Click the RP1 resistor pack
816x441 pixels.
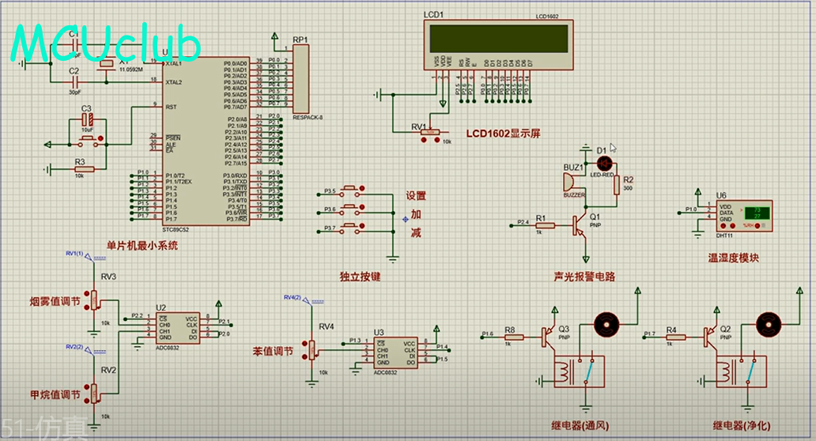point(301,79)
